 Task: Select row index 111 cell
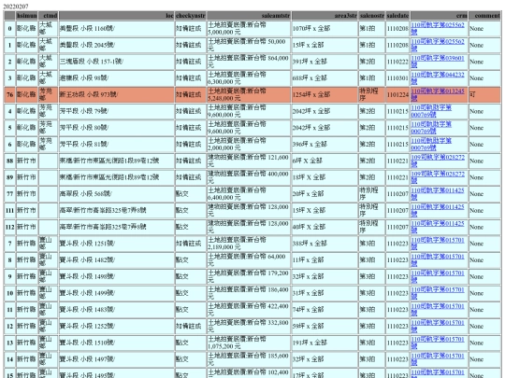(9, 211)
